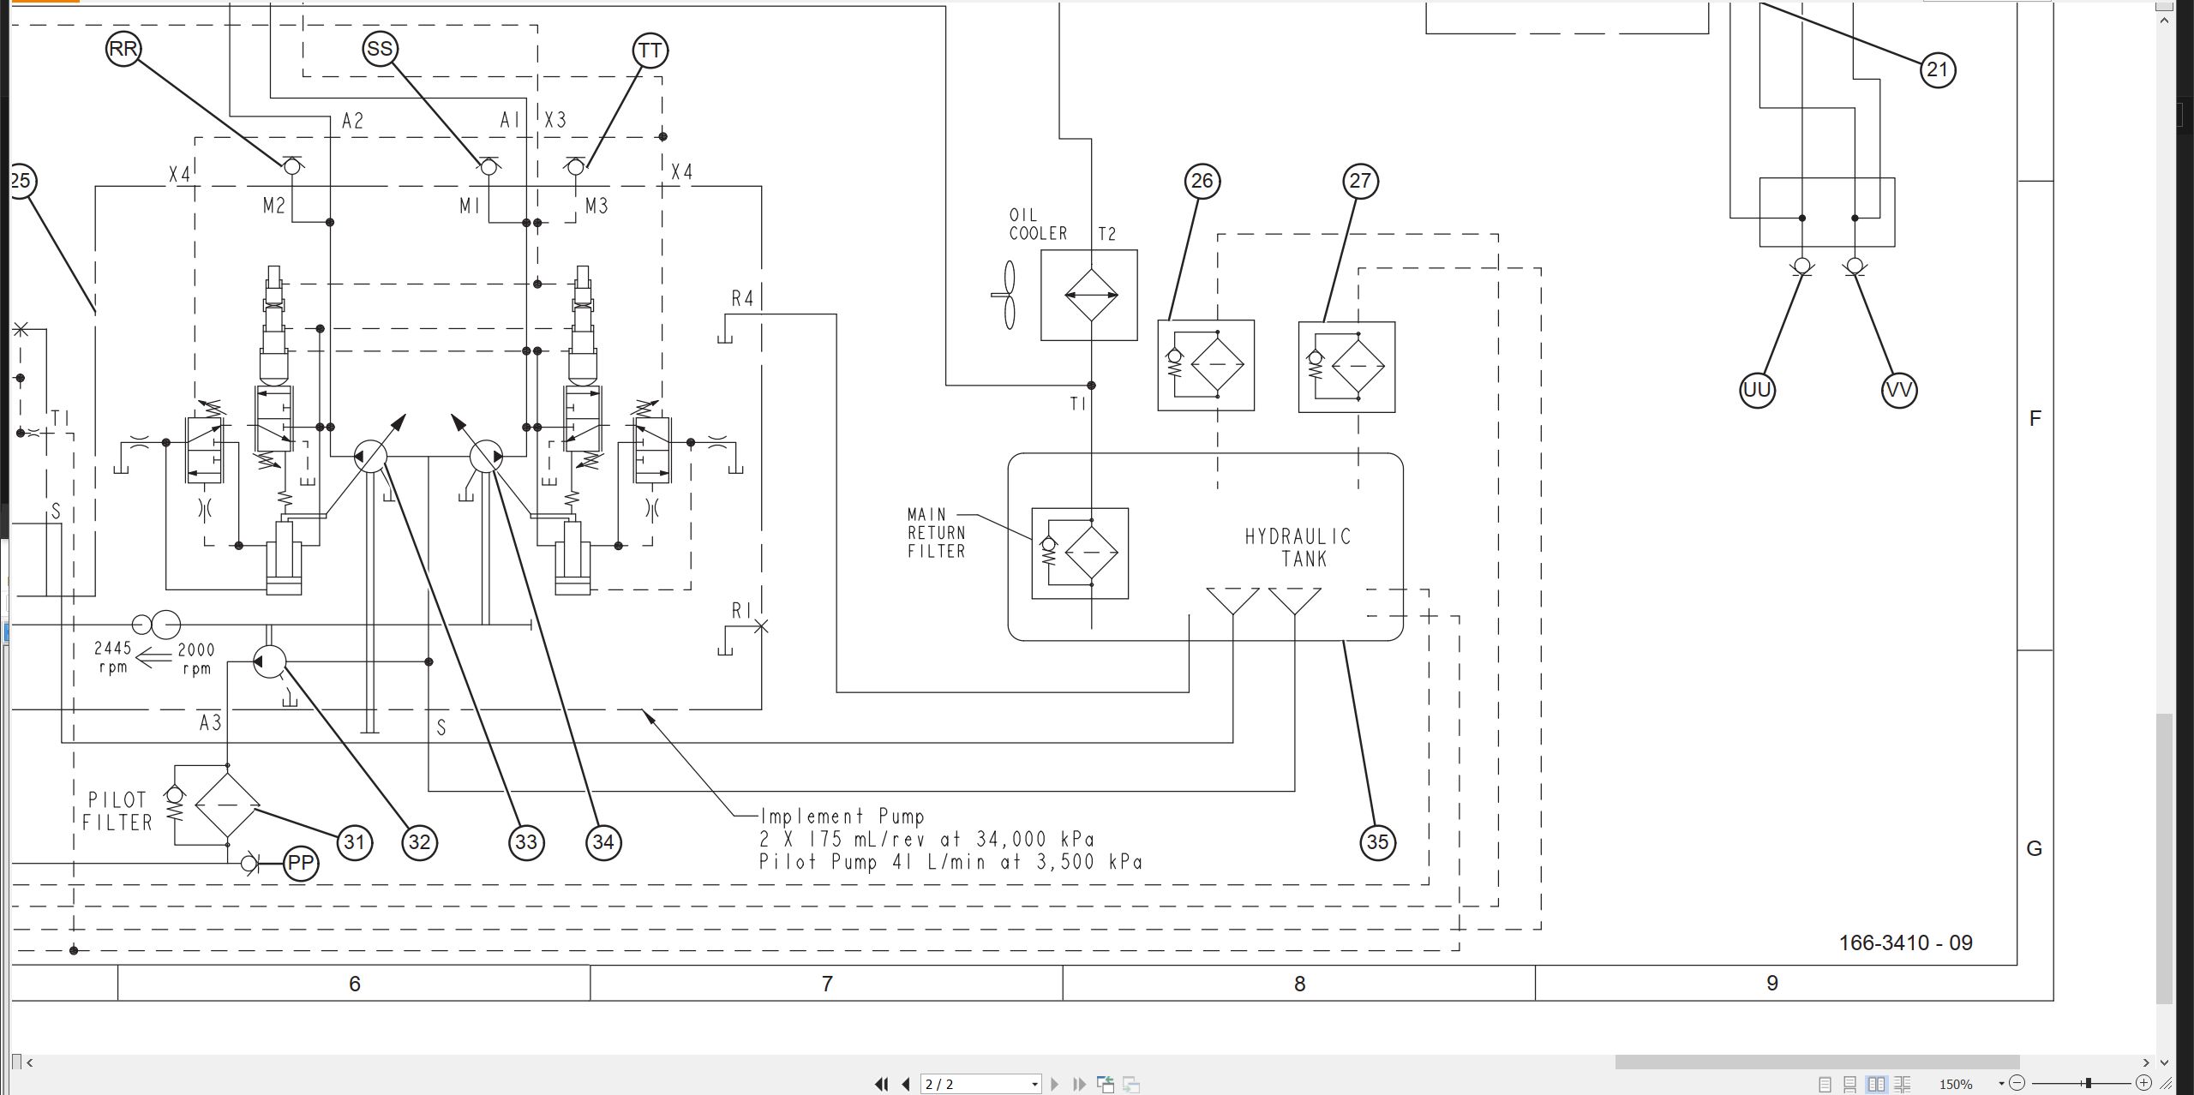Click callout bubble 27

pyautogui.click(x=1360, y=181)
